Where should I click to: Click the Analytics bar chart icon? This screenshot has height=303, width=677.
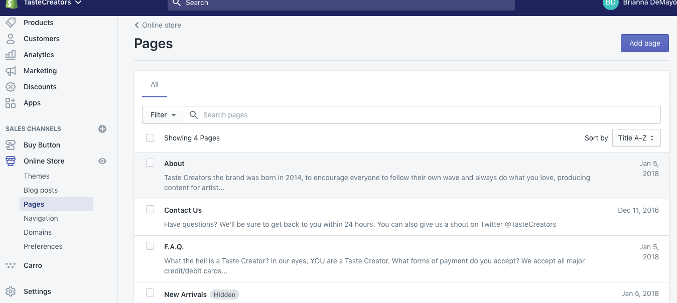coord(11,55)
